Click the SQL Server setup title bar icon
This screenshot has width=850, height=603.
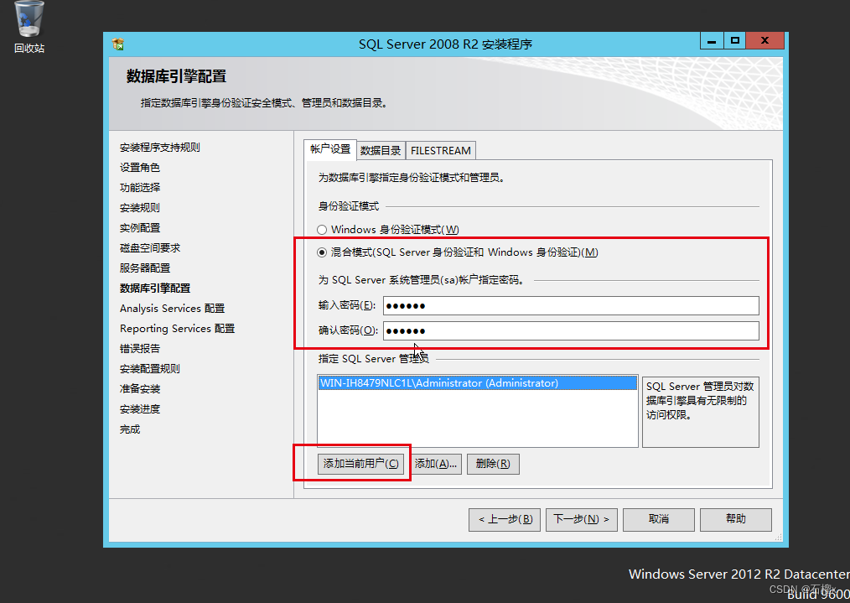coord(118,44)
